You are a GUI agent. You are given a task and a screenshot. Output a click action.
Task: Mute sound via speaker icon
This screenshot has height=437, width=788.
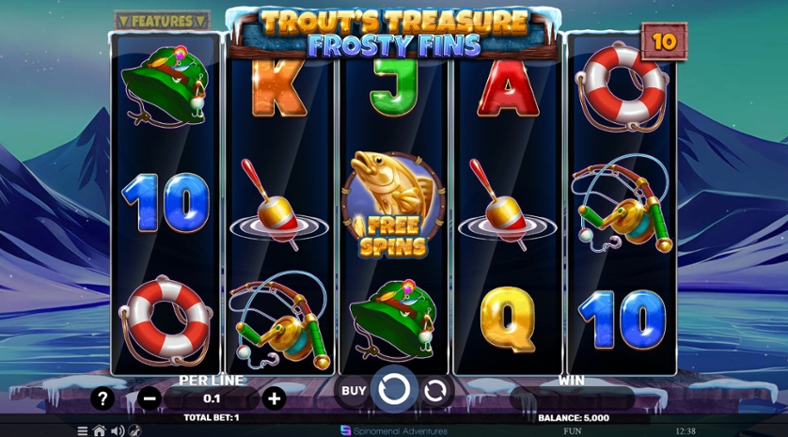point(118,431)
